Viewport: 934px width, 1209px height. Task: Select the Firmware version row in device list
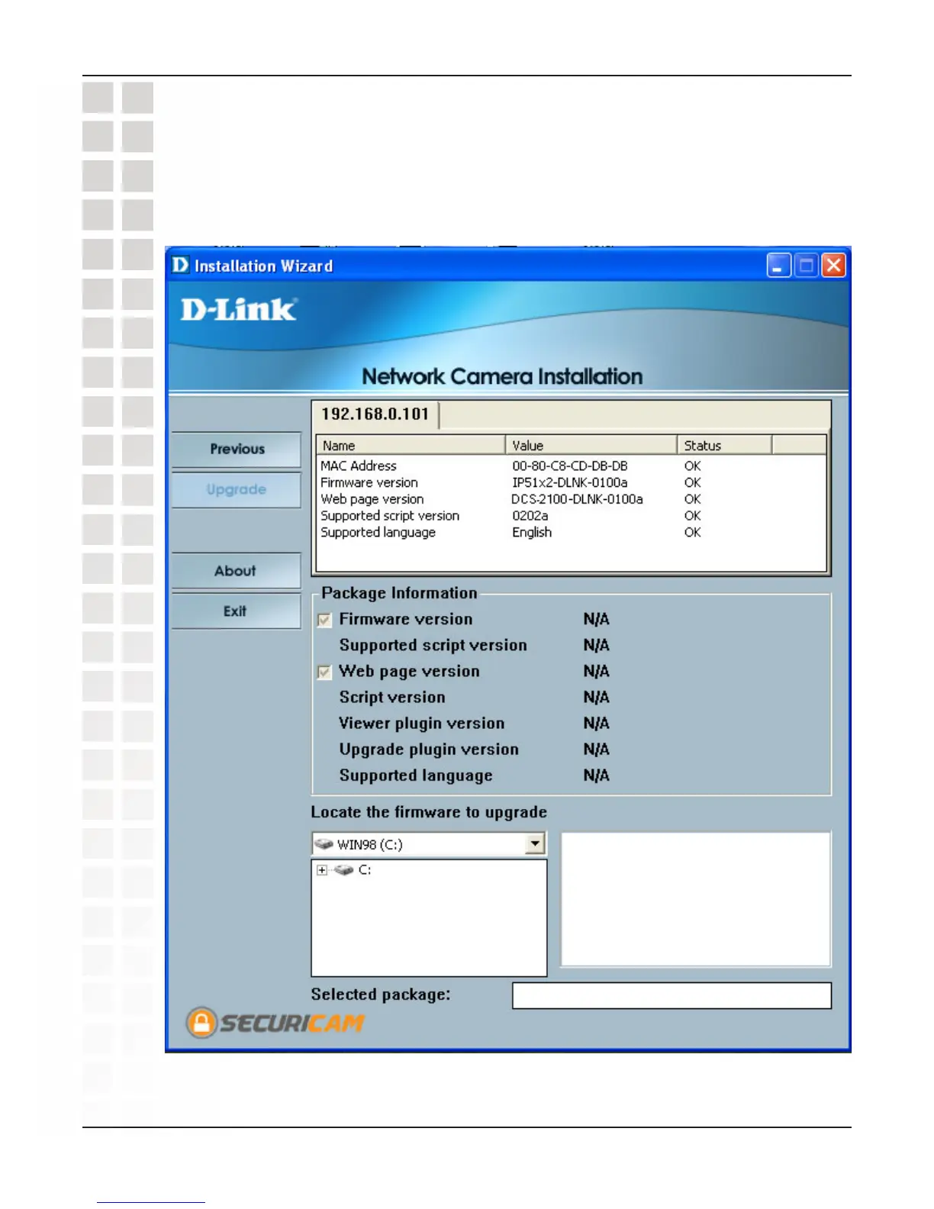click(x=571, y=482)
